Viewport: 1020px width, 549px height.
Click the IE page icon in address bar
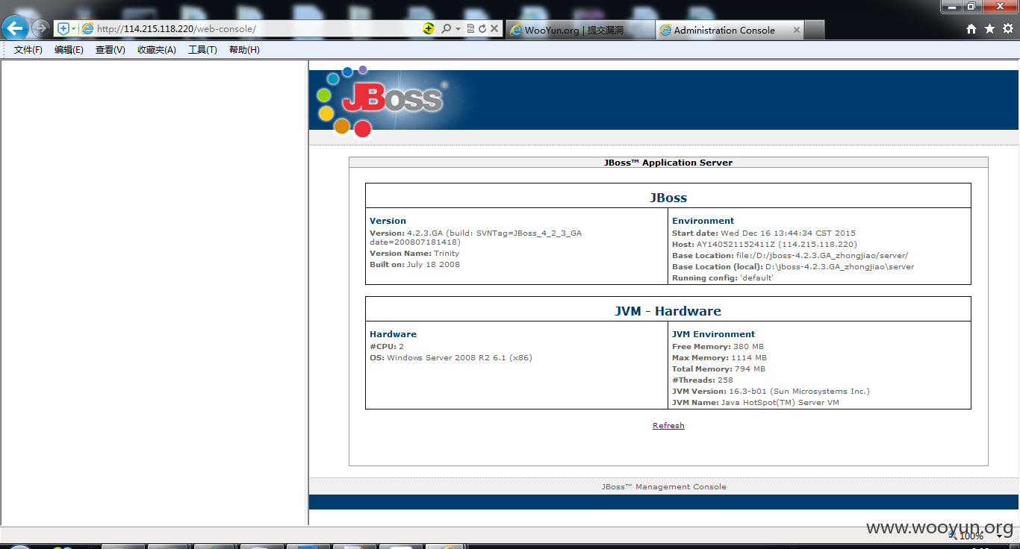[x=87, y=28]
